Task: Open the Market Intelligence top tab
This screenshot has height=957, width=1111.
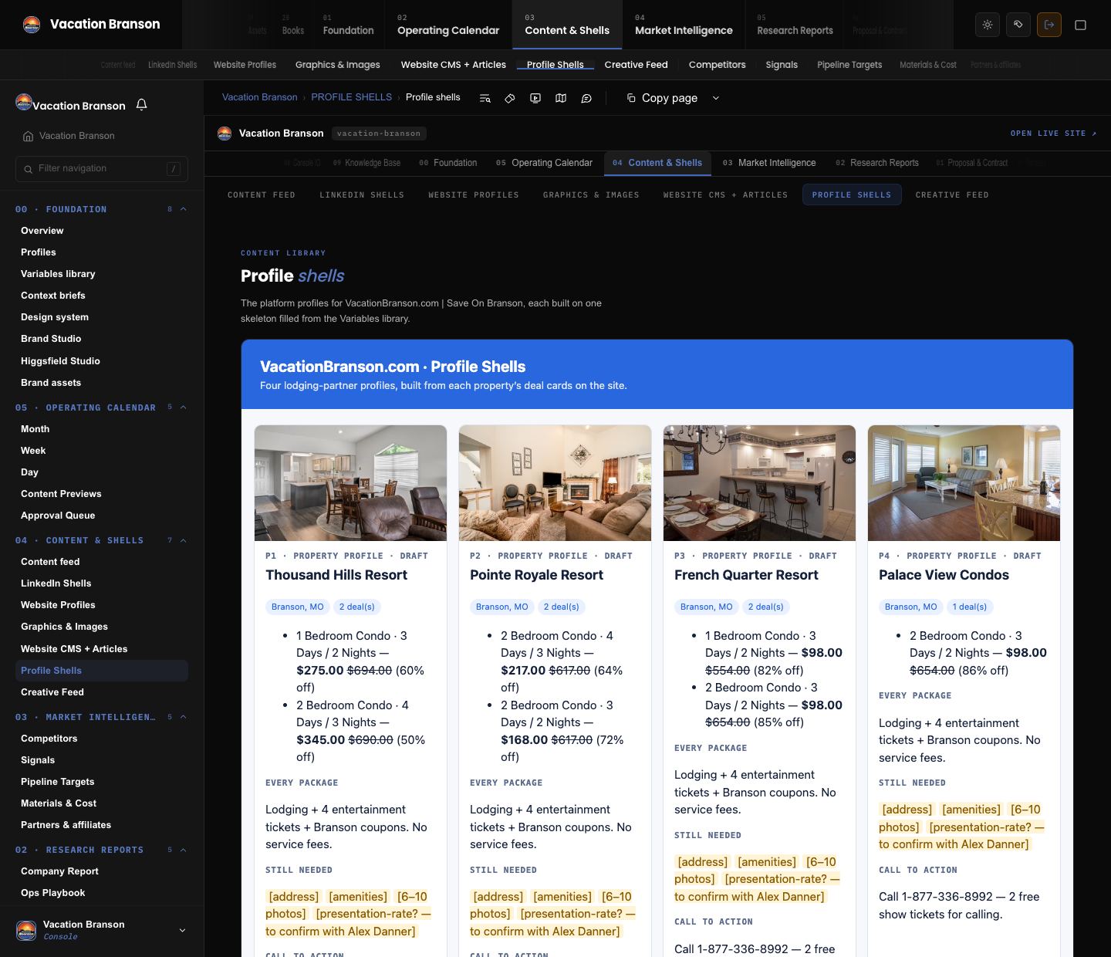Action: 684,25
